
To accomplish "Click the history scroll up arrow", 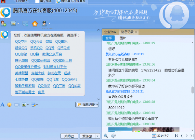I will pos(192,43).
